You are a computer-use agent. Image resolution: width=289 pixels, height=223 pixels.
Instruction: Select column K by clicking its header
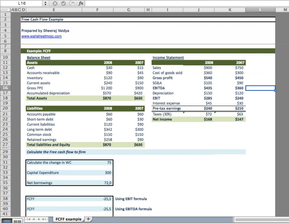point(230,9)
